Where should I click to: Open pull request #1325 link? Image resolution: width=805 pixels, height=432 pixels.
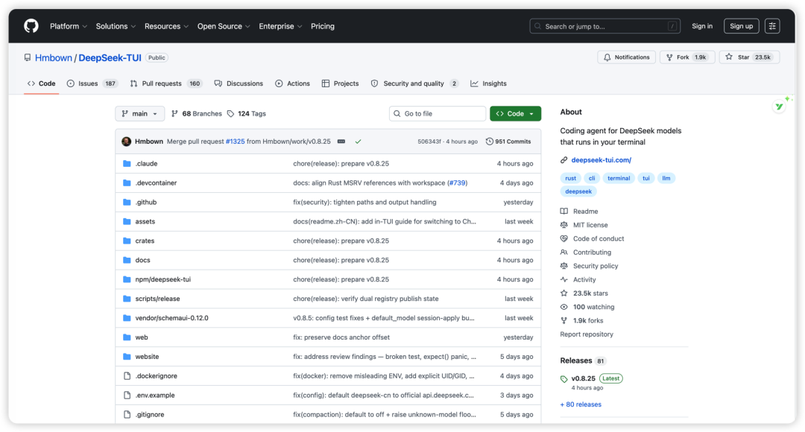(x=235, y=142)
